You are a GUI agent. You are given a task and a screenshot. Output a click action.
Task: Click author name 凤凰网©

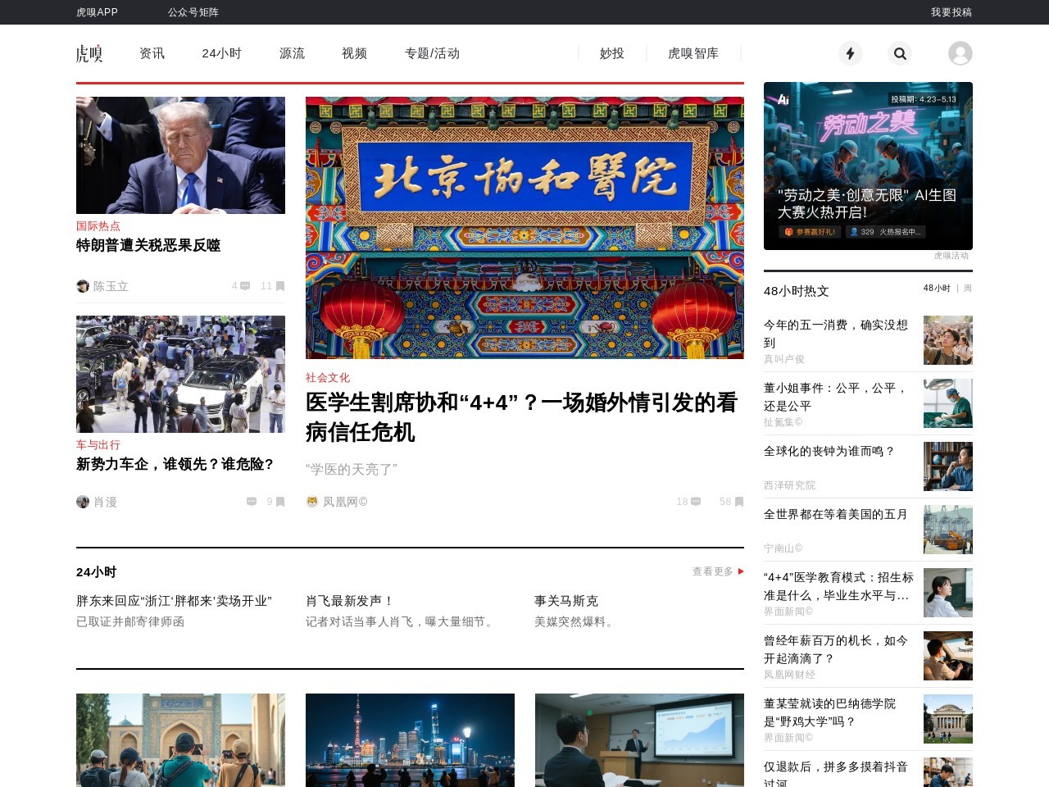pyautogui.click(x=345, y=502)
